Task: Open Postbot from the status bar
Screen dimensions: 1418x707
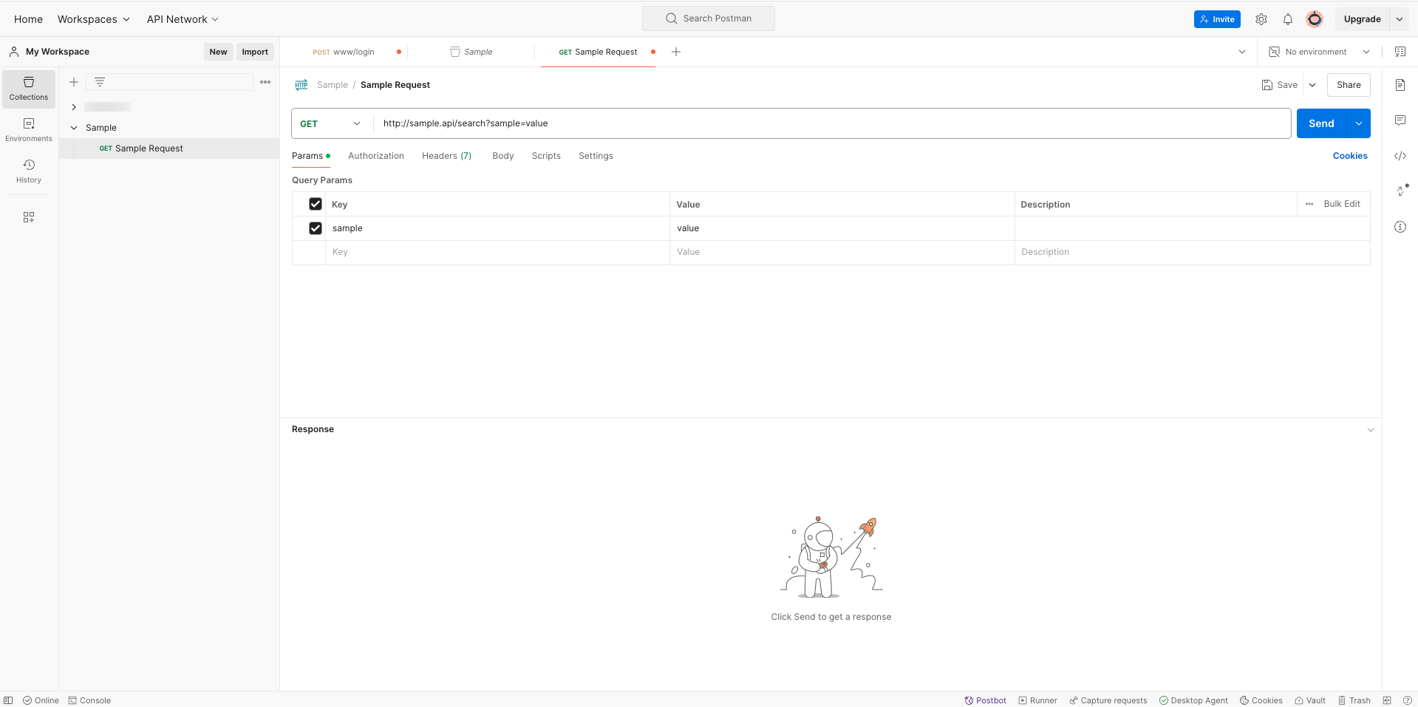Action: tap(984, 700)
